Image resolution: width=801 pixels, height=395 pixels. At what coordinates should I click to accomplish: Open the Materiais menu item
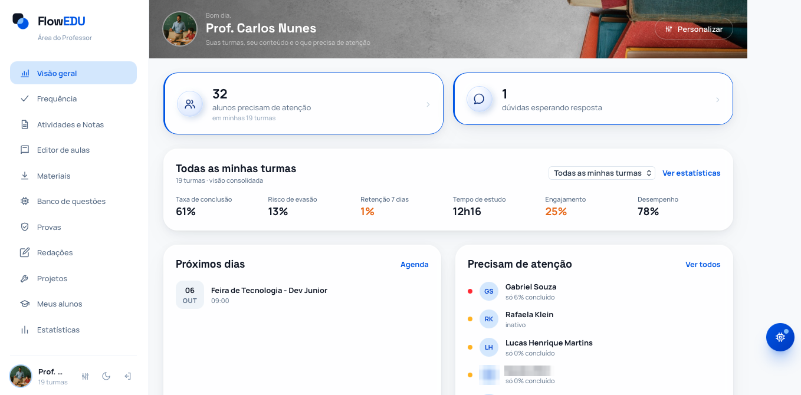tap(73, 176)
